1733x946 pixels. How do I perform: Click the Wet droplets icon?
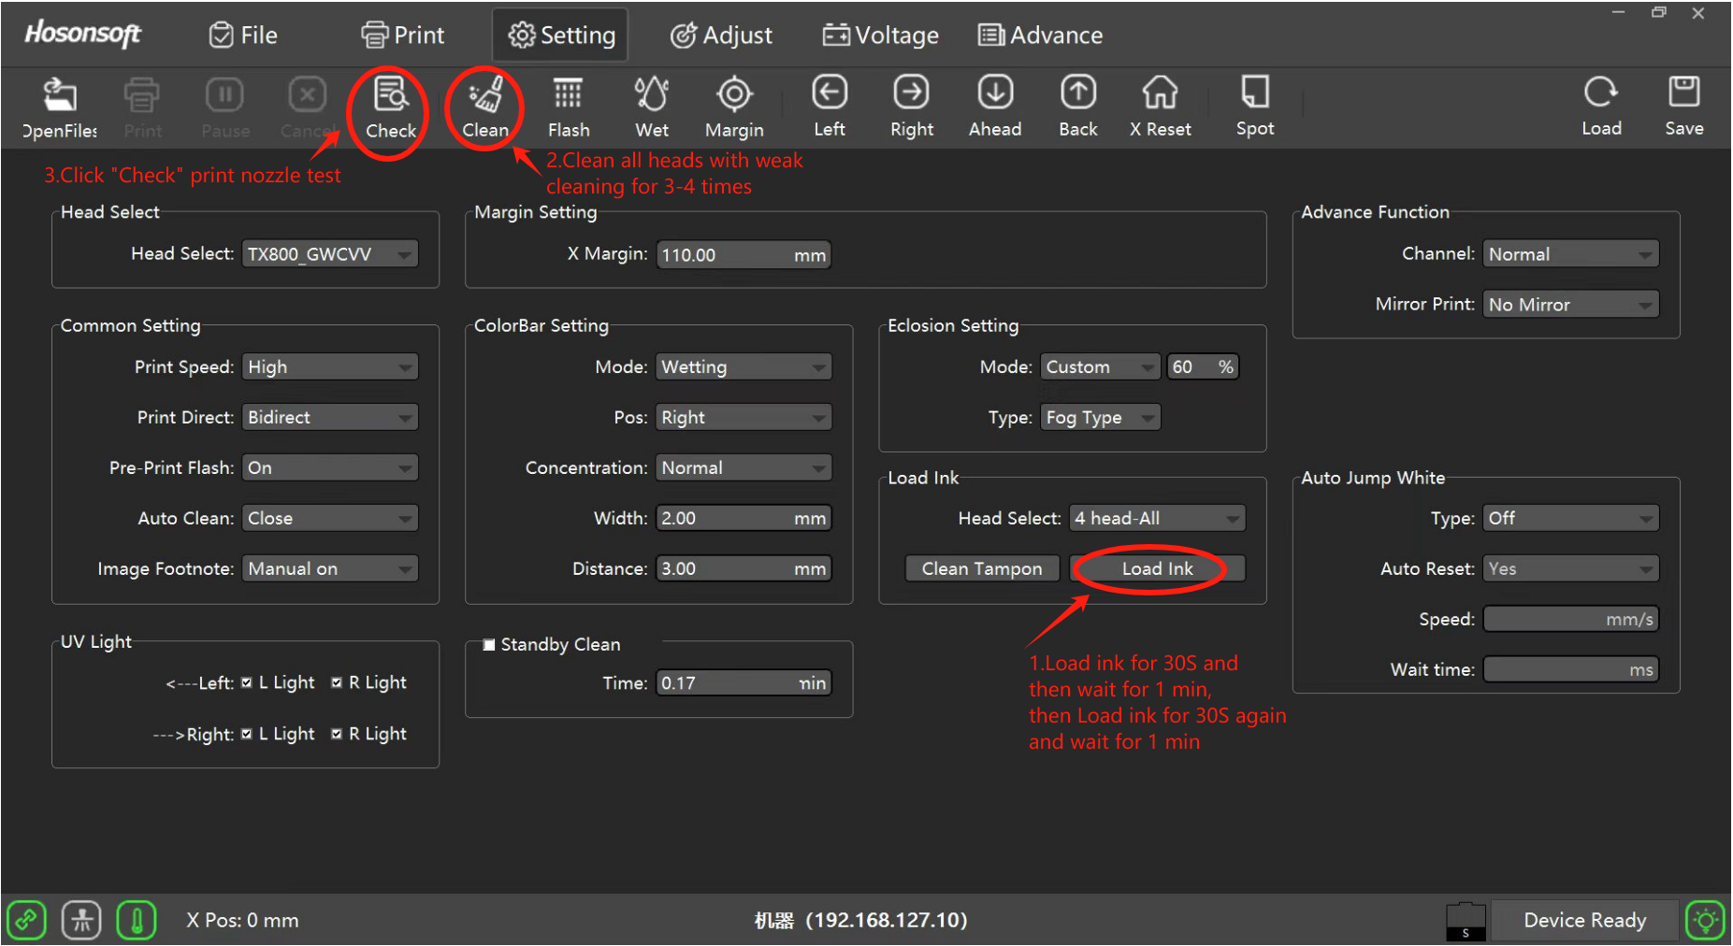(x=651, y=95)
